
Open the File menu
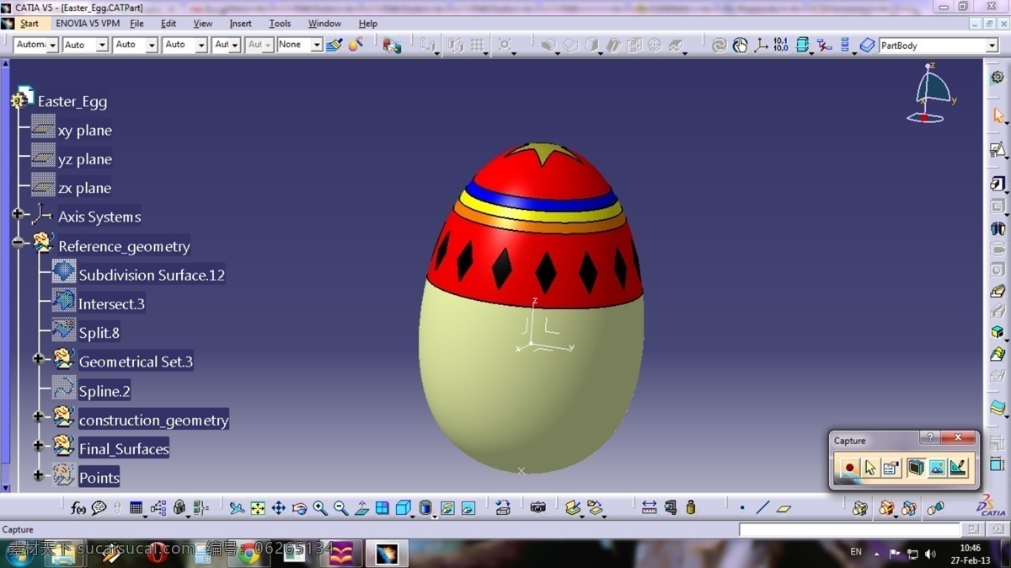click(x=136, y=24)
